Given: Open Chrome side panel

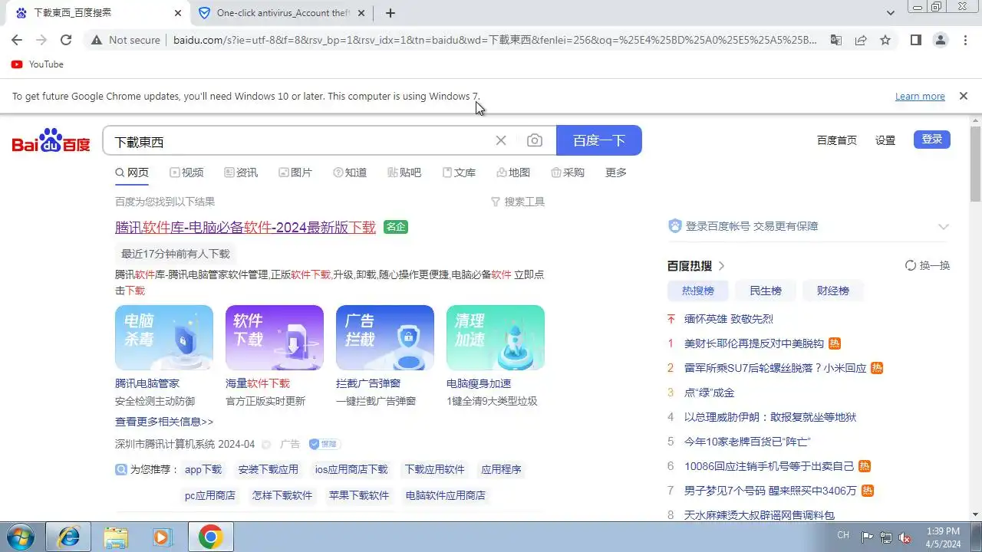Looking at the screenshot, I should [916, 40].
